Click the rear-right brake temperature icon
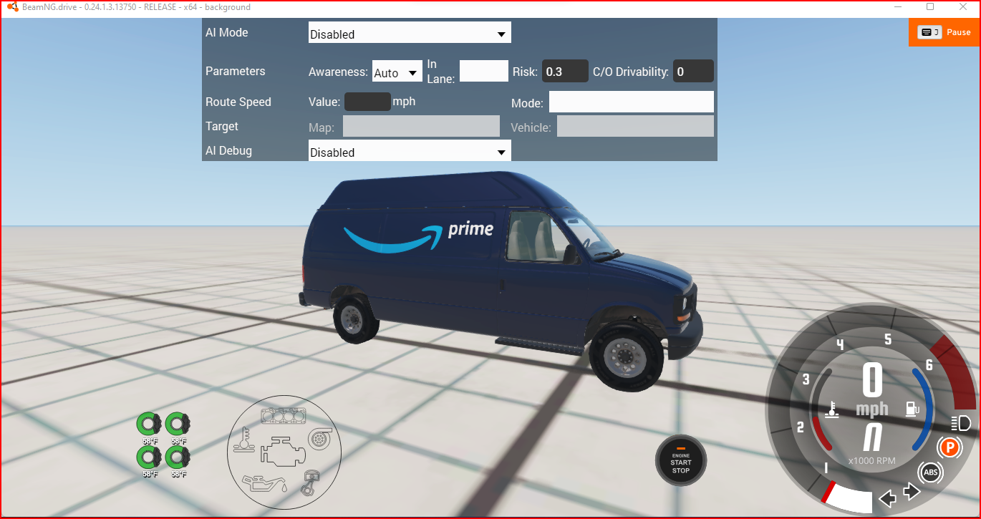 [178, 458]
